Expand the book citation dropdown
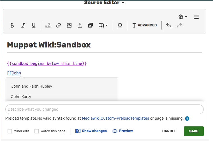Screen dimensions: 213x141 [x=103, y=25]
